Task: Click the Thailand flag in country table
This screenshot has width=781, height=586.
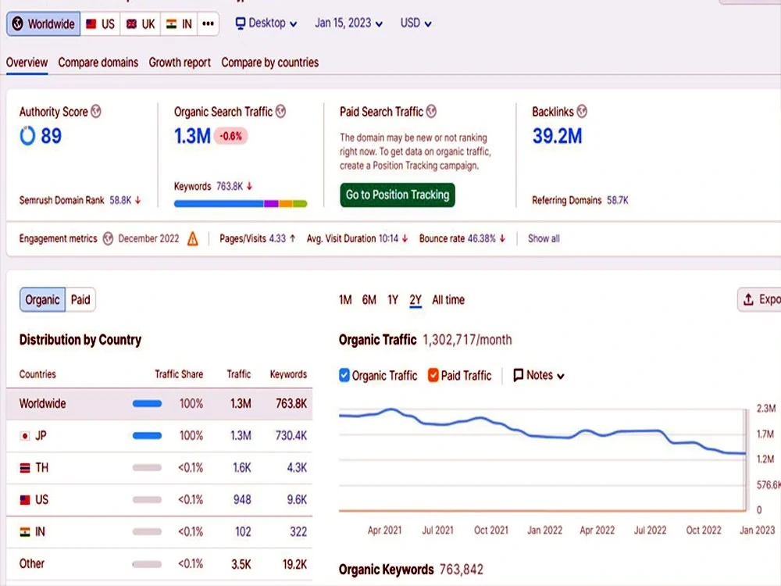Action: point(24,468)
